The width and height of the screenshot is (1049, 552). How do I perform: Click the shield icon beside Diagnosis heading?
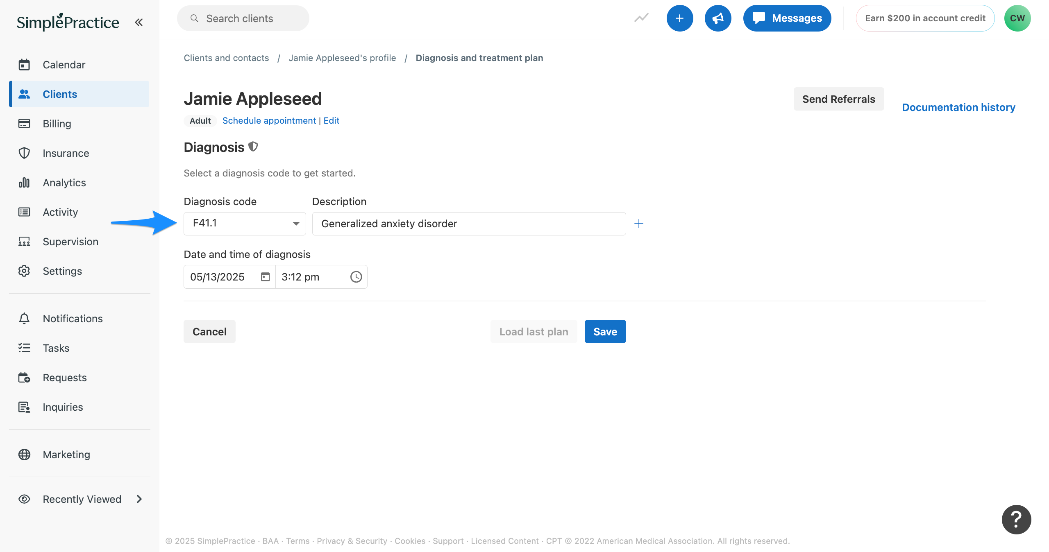[x=253, y=147]
